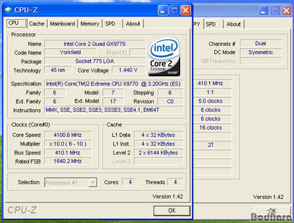Close the background CPU-Z window
Image resolution: width=294 pixels, height=223 pixels.
(x=286, y=10)
